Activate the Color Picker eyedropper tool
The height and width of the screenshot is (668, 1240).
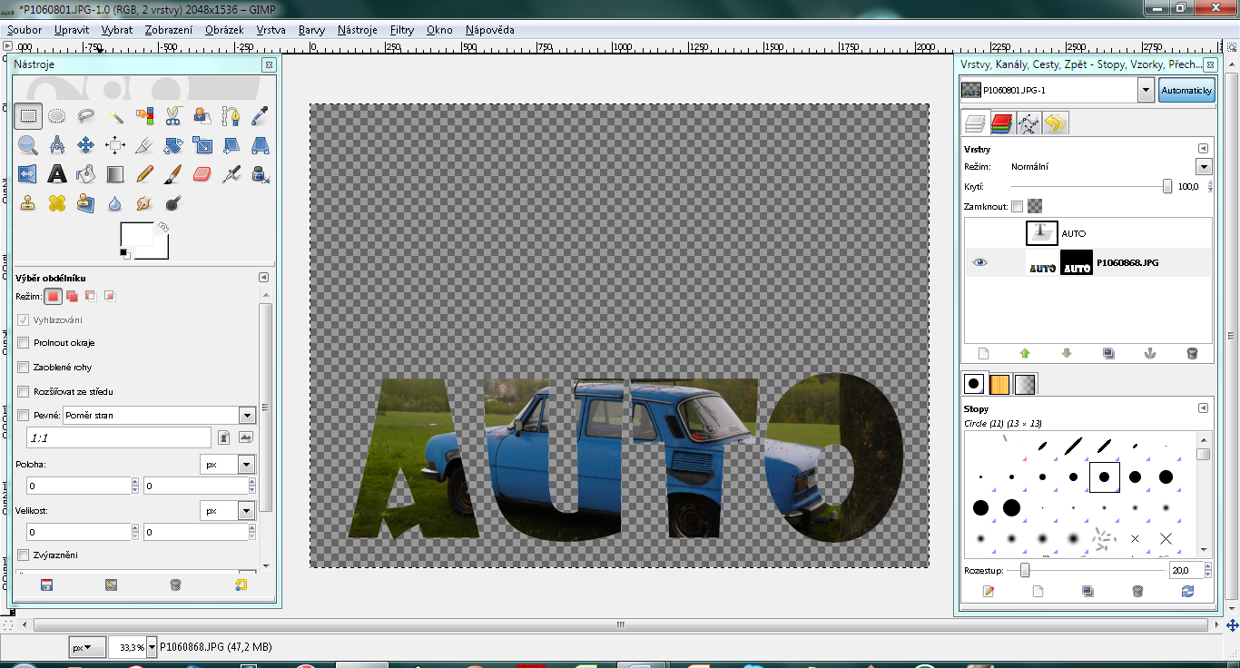point(260,115)
